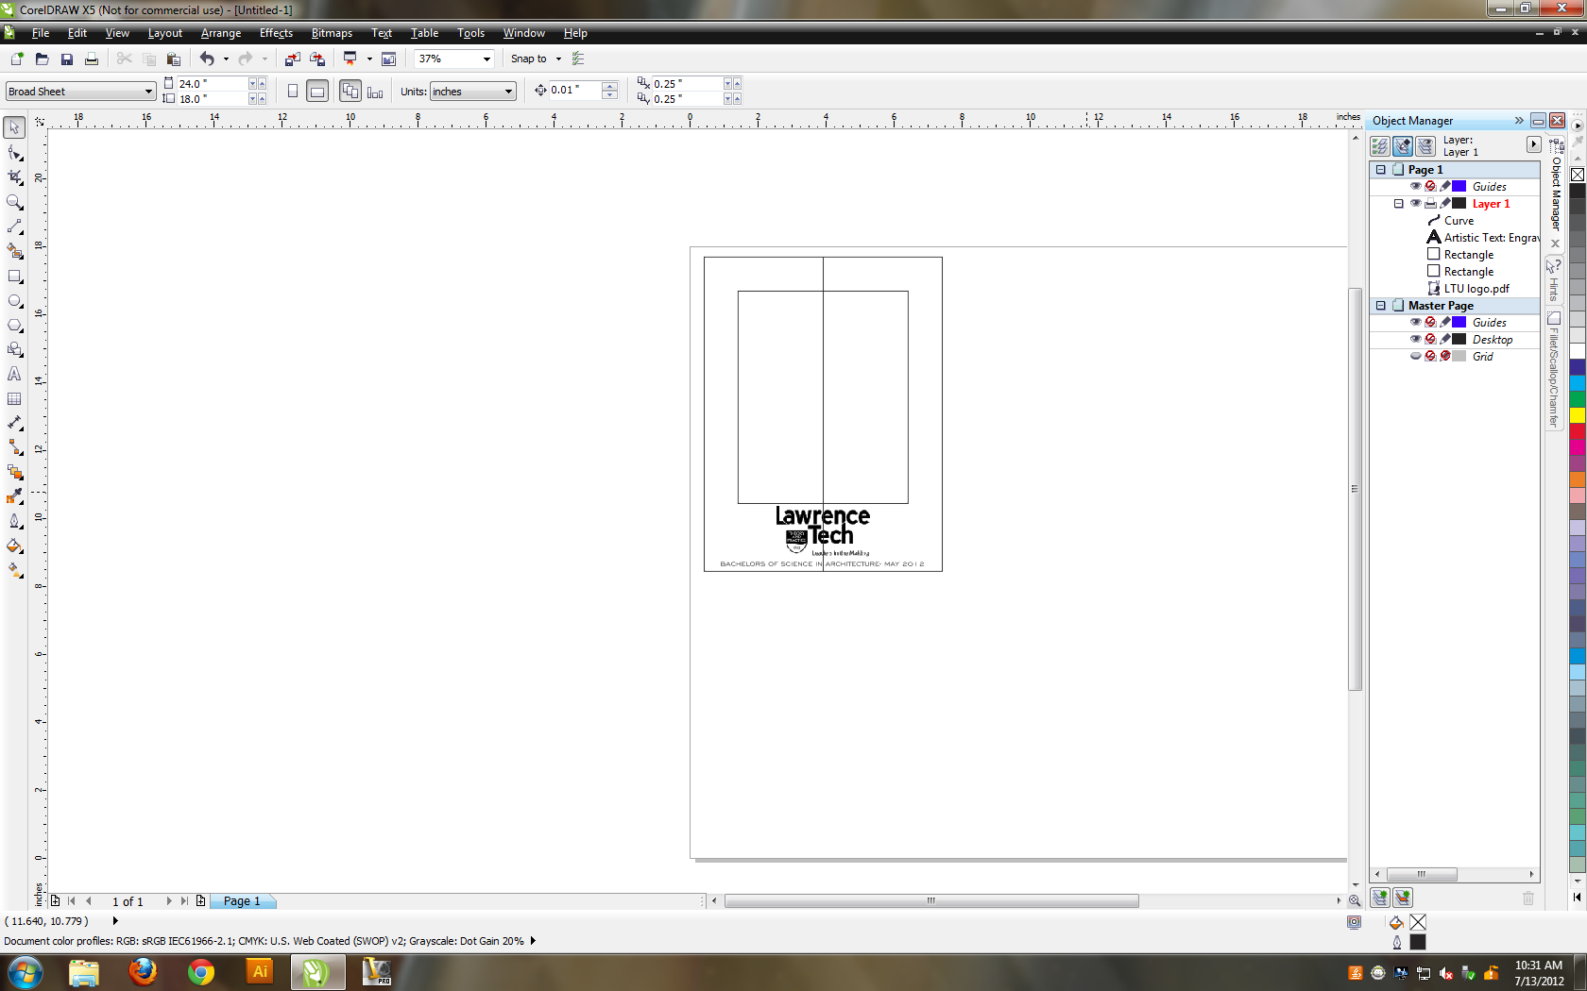Image resolution: width=1587 pixels, height=991 pixels.
Task: Select the Freehand tool
Action: (x=14, y=227)
